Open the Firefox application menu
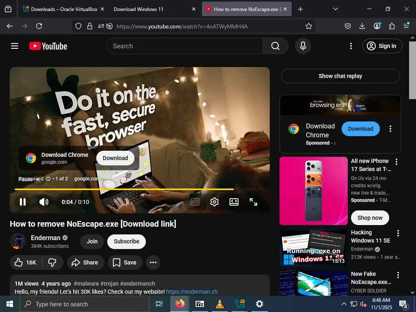This screenshot has width=416, height=312. point(406,26)
